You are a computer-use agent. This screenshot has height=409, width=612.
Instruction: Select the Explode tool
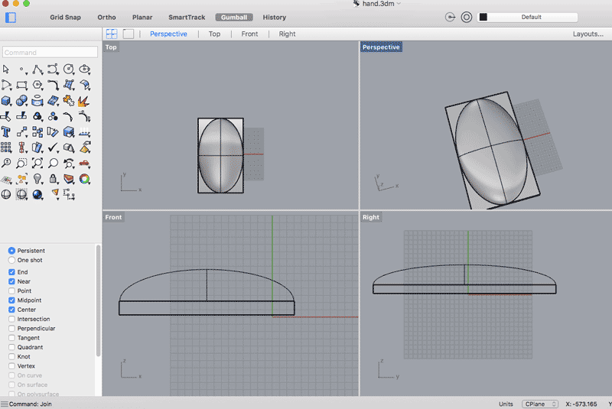tap(83, 101)
